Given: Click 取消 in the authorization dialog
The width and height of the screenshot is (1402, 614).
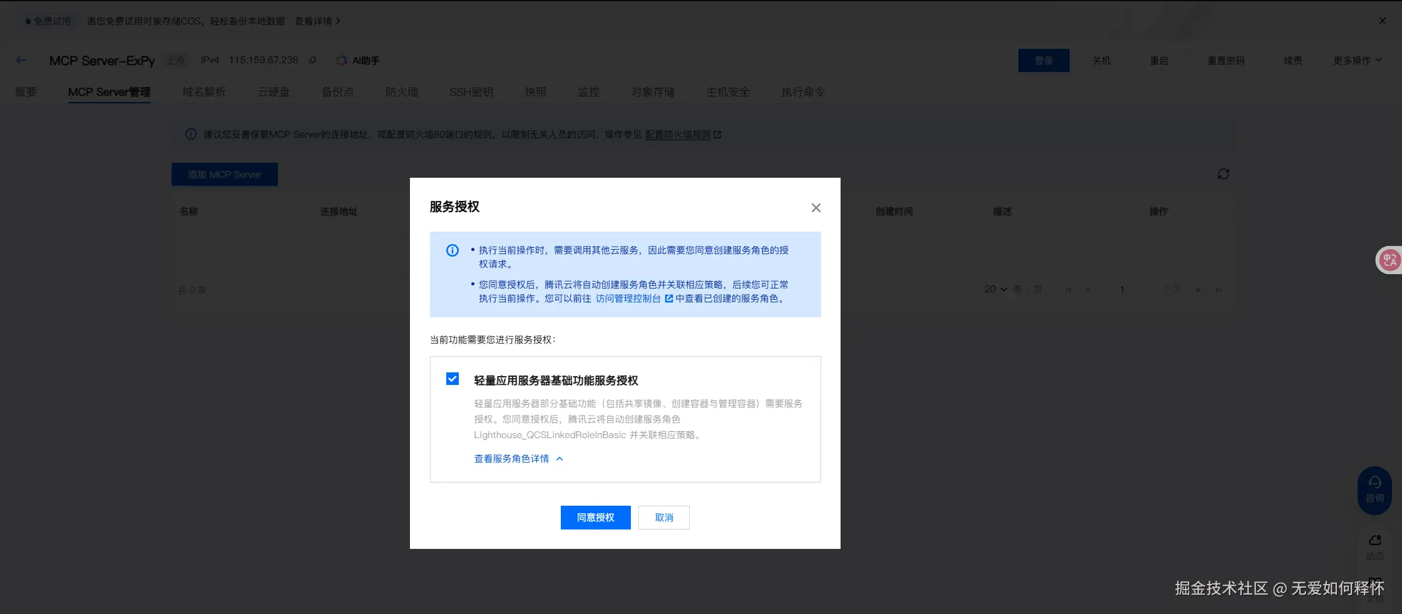Looking at the screenshot, I should [x=664, y=518].
